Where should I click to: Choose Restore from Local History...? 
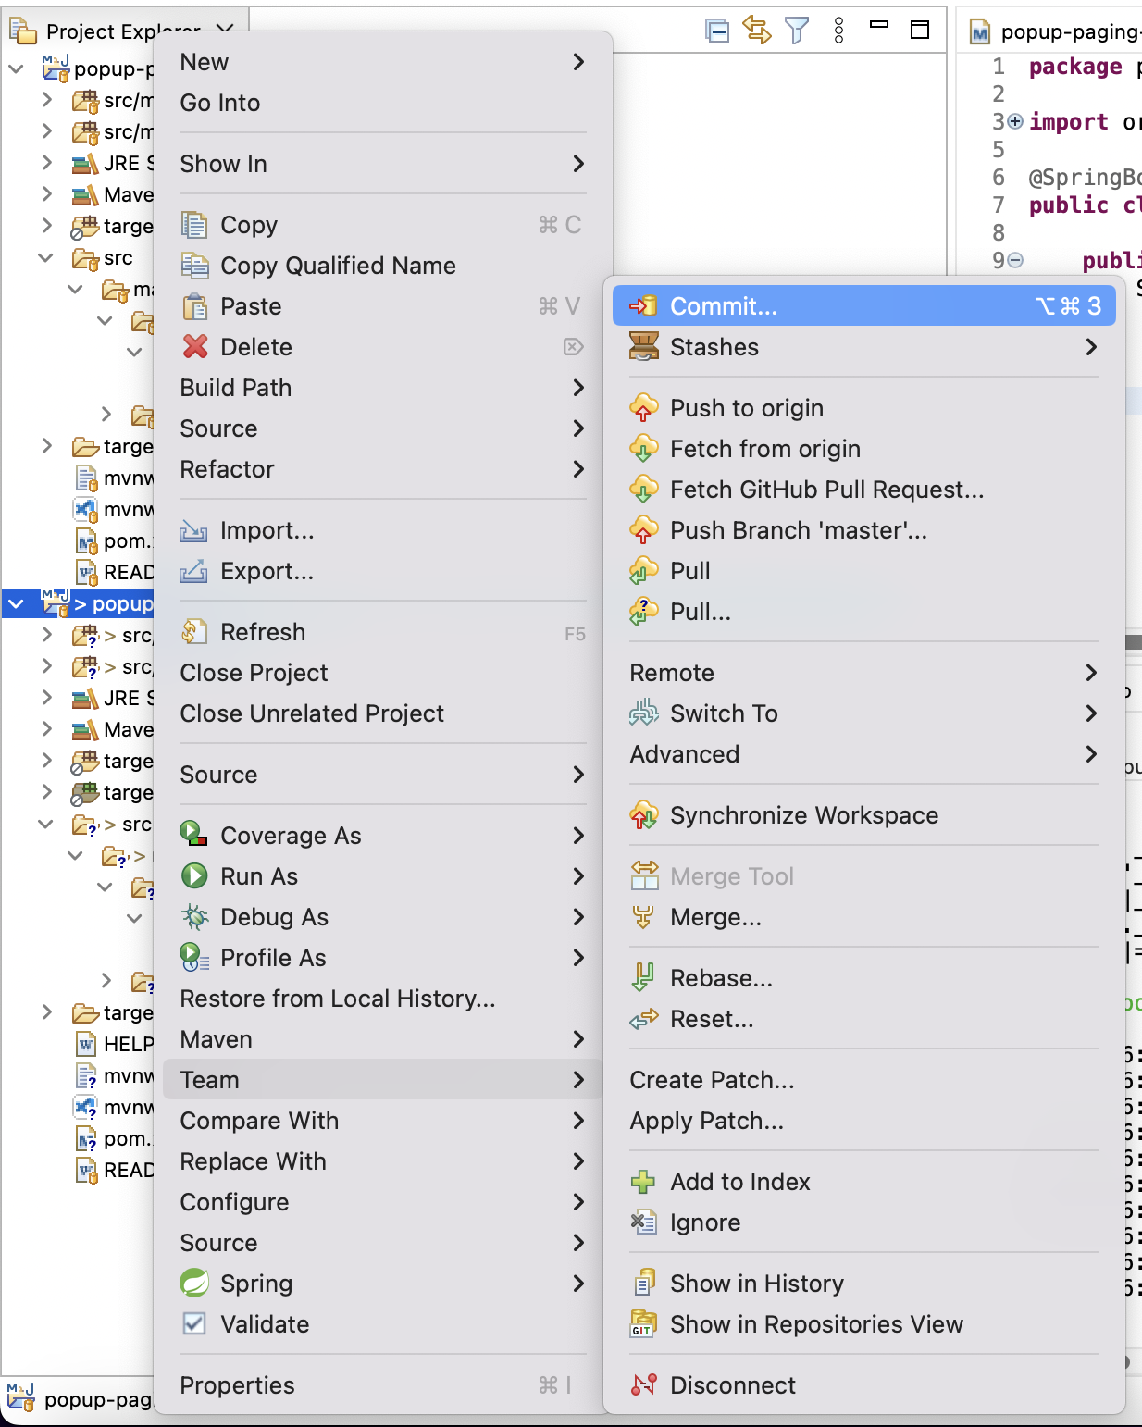(382, 999)
